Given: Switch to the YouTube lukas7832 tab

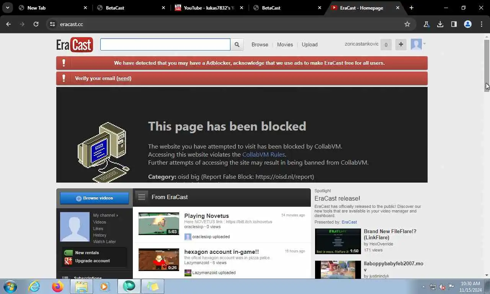Looking at the screenshot, I should (209, 8).
